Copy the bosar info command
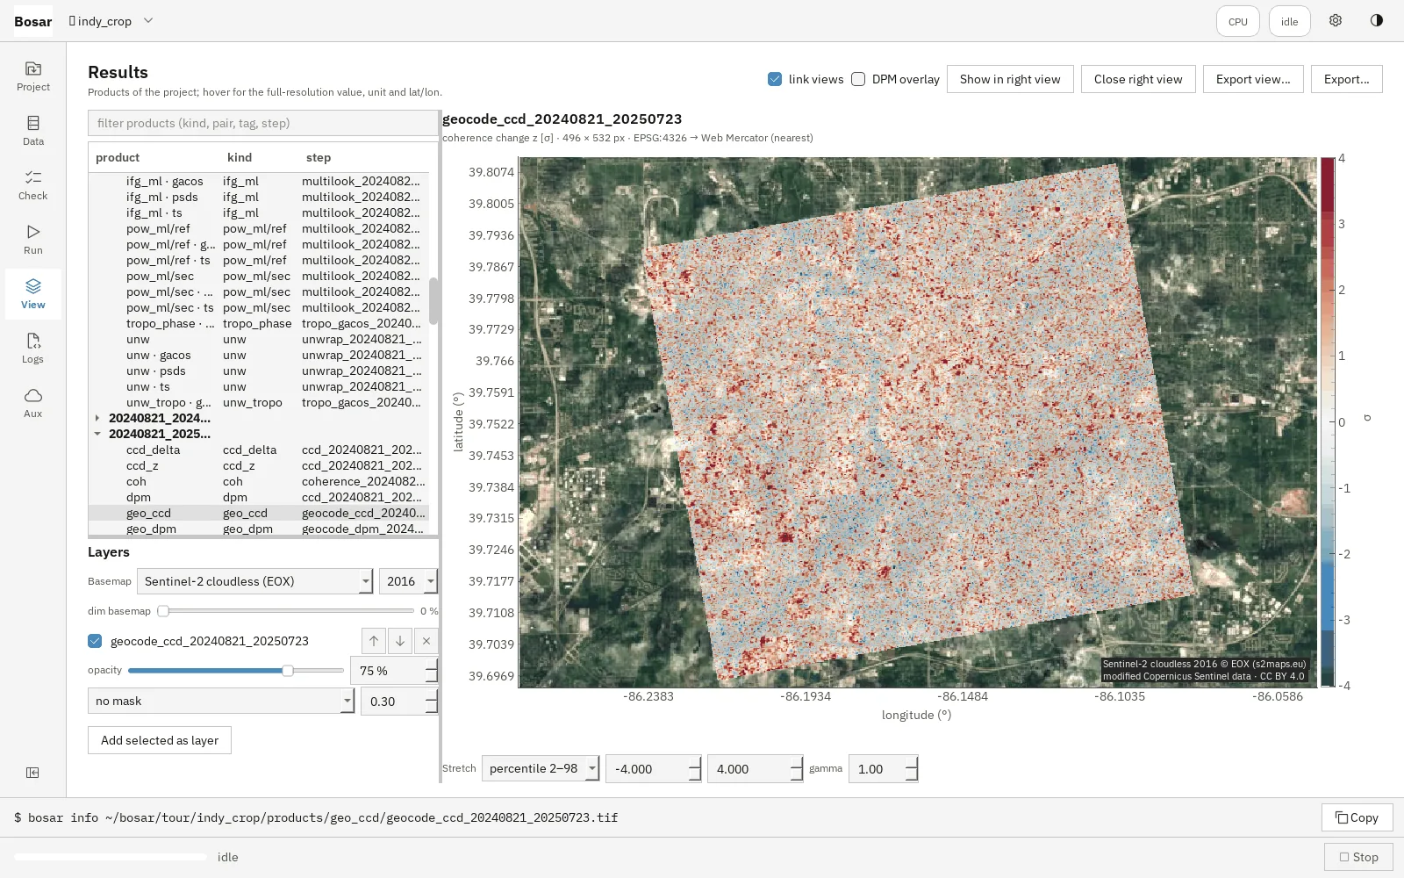Image resolution: width=1404 pixels, height=878 pixels. coord(1357,817)
